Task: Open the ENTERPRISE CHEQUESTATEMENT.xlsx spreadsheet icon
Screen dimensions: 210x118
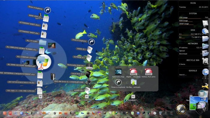Action: [x=40, y=75]
